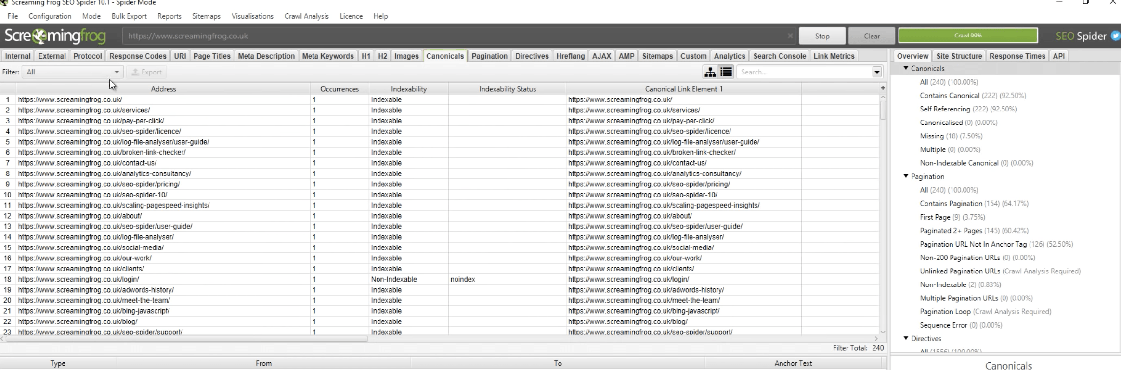Switch to the Page Titles tab
Image resolution: width=1121 pixels, height=370 pixels.
212,56
